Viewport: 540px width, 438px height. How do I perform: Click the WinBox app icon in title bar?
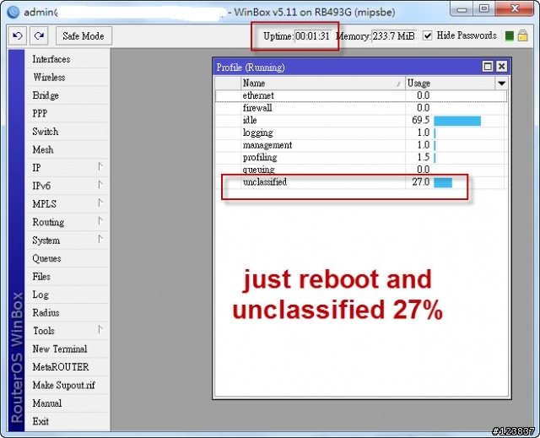(13, 12)
